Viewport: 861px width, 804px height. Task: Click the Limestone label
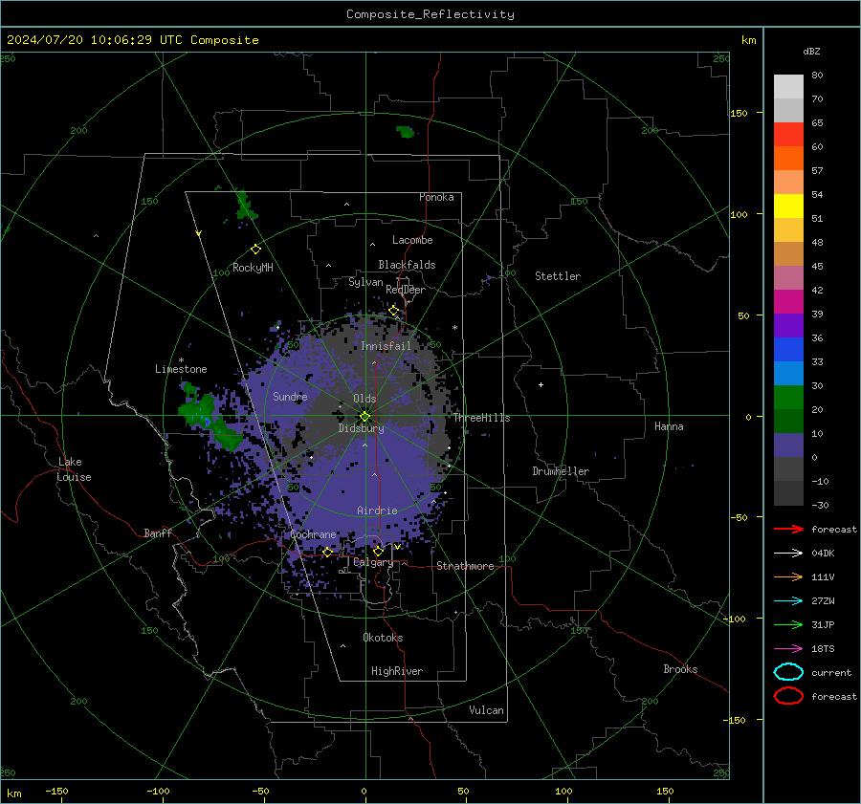pos(181,369)
